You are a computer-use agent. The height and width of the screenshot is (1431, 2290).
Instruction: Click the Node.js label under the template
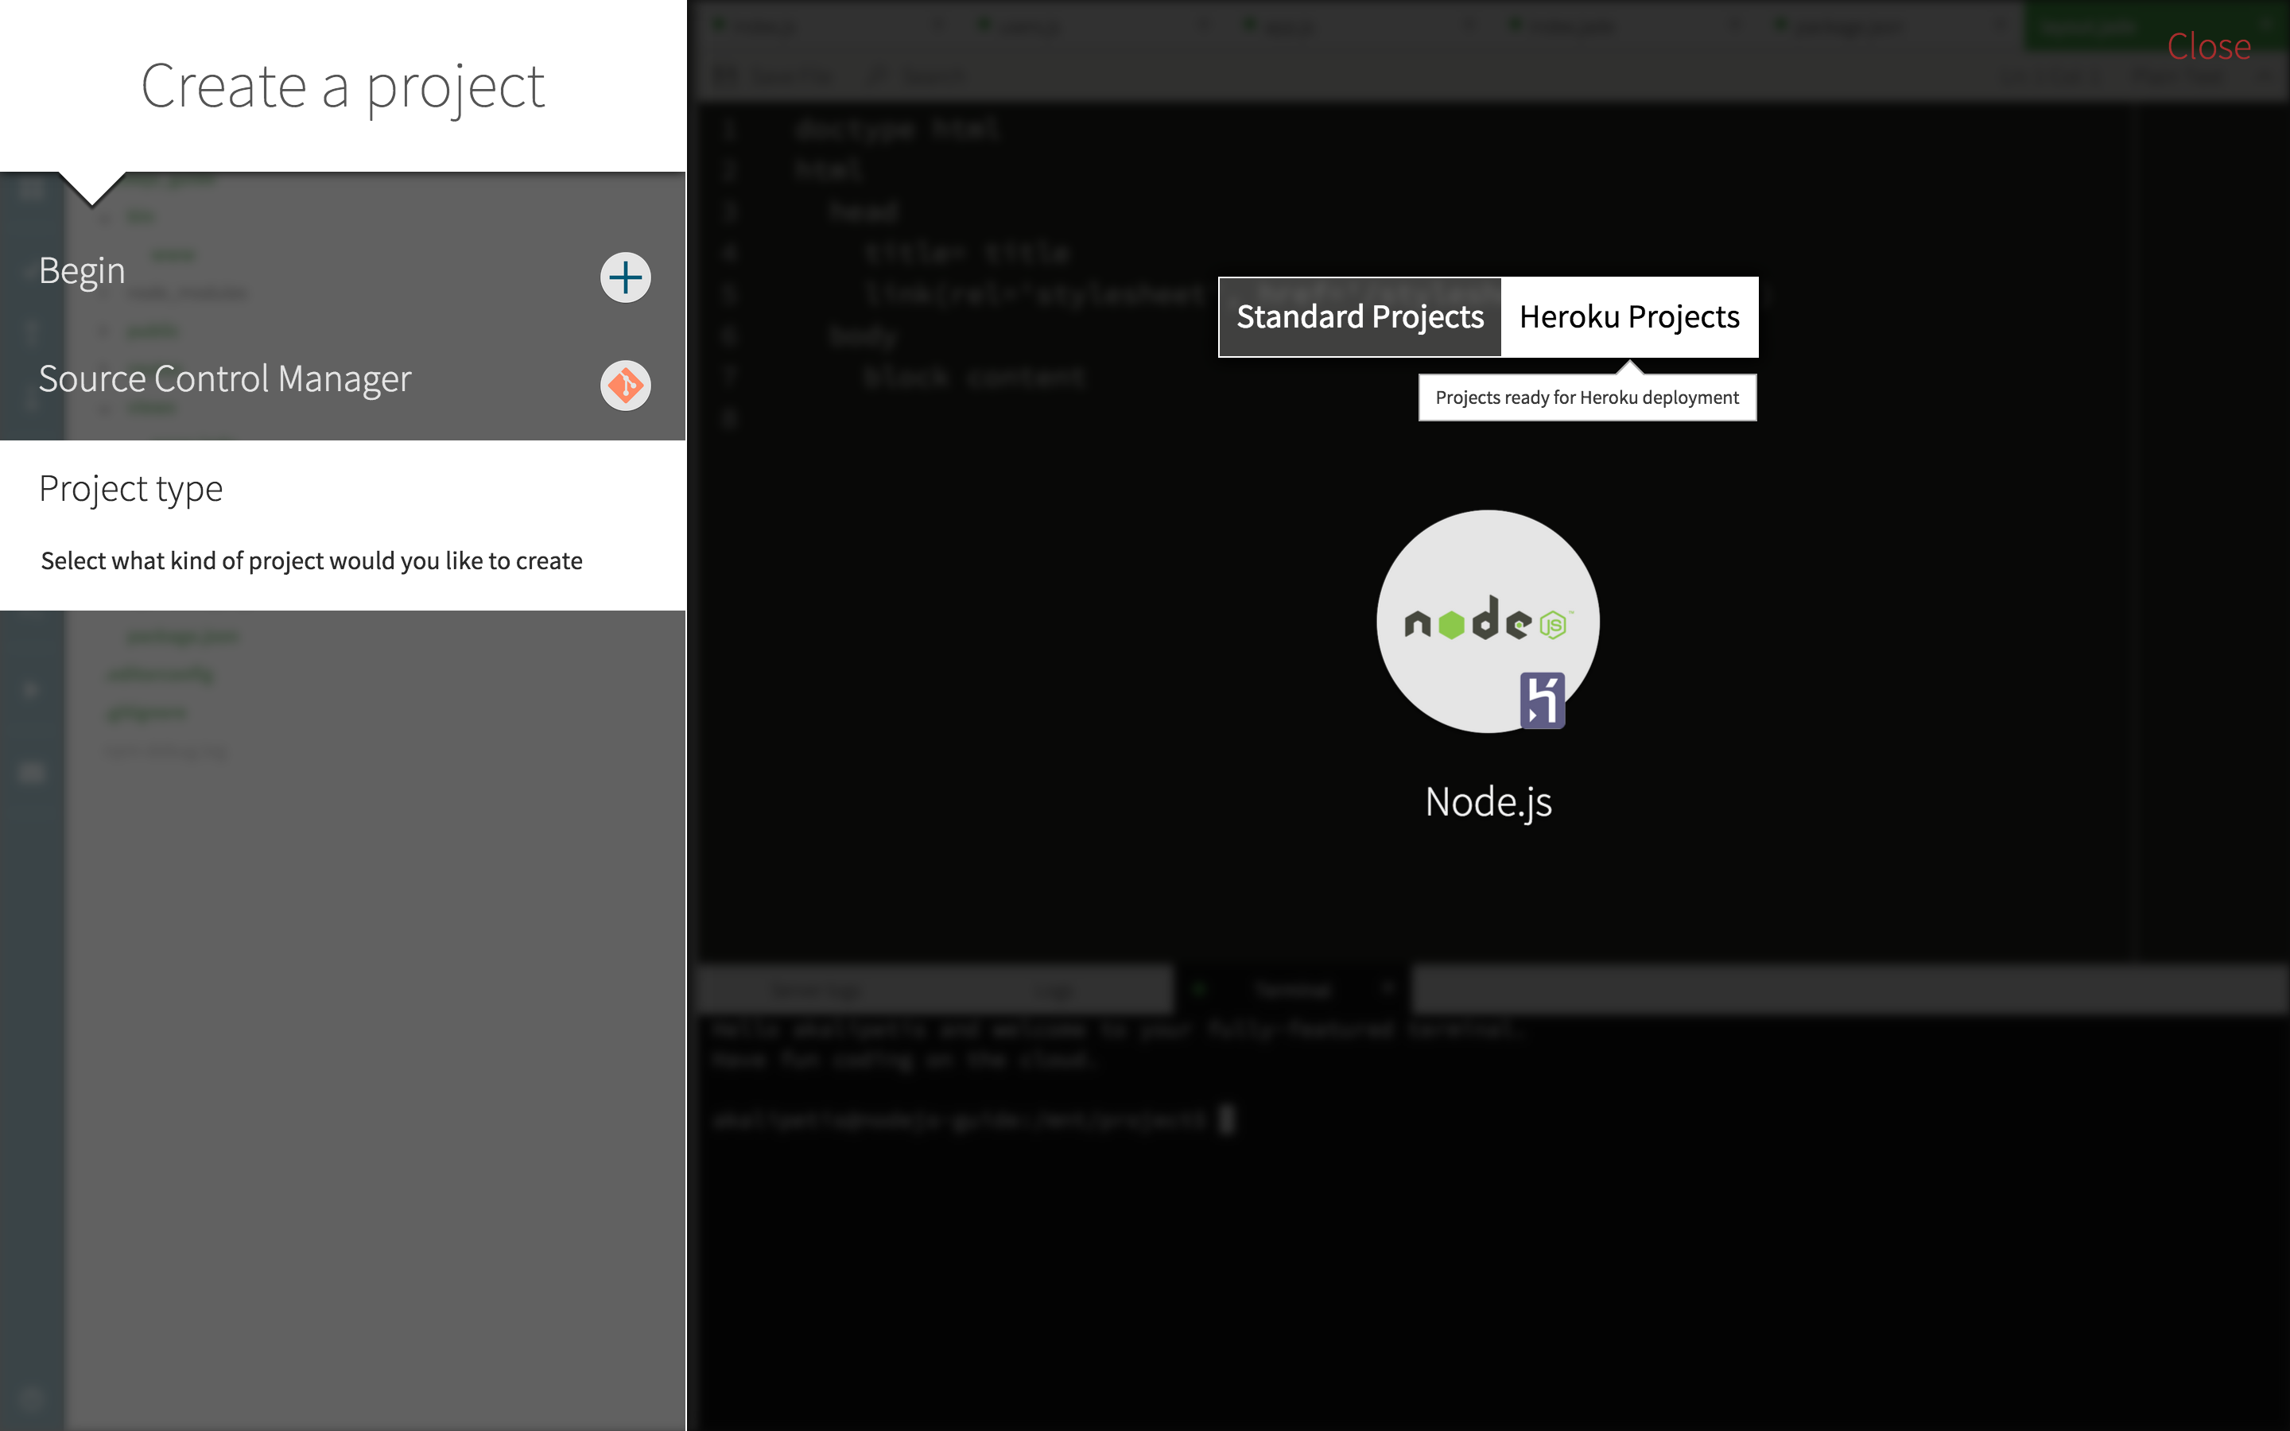(1488, 801)
